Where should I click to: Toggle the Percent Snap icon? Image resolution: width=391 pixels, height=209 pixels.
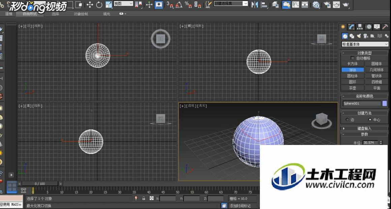click(188, 4)
